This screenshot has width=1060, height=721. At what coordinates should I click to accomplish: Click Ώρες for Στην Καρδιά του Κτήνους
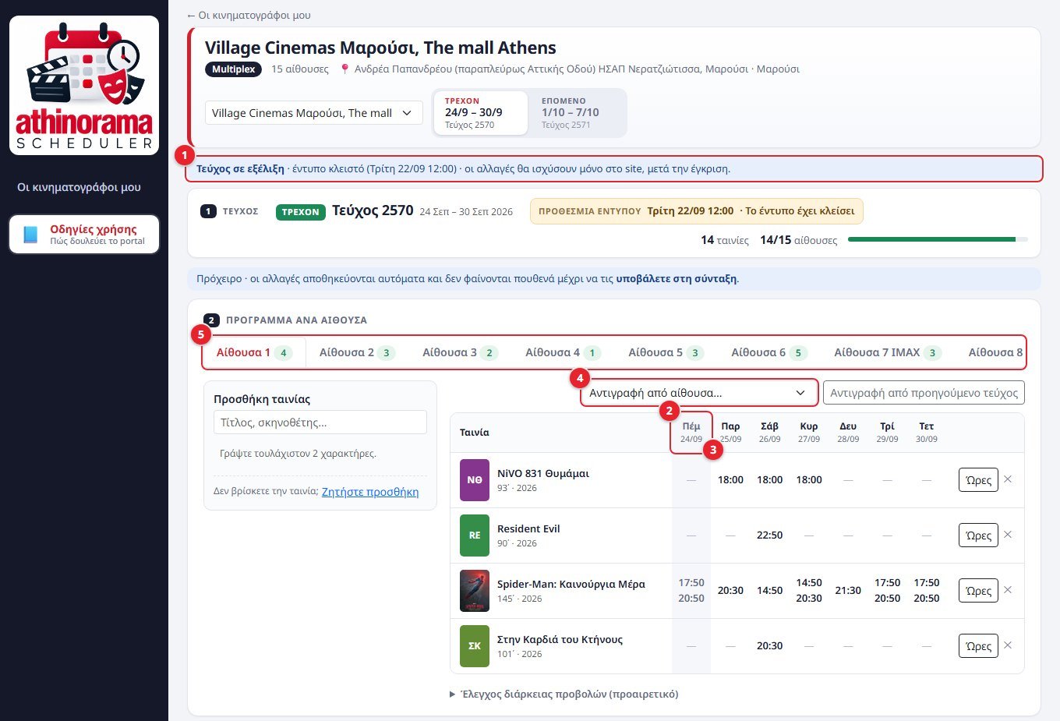coord(978,646)
